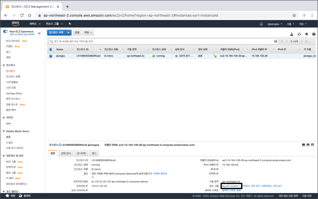The height and width of the screenshot is (199, 318).
Task: Sort by Name column header
Action: pyautogui.click(x=65, y=50)
